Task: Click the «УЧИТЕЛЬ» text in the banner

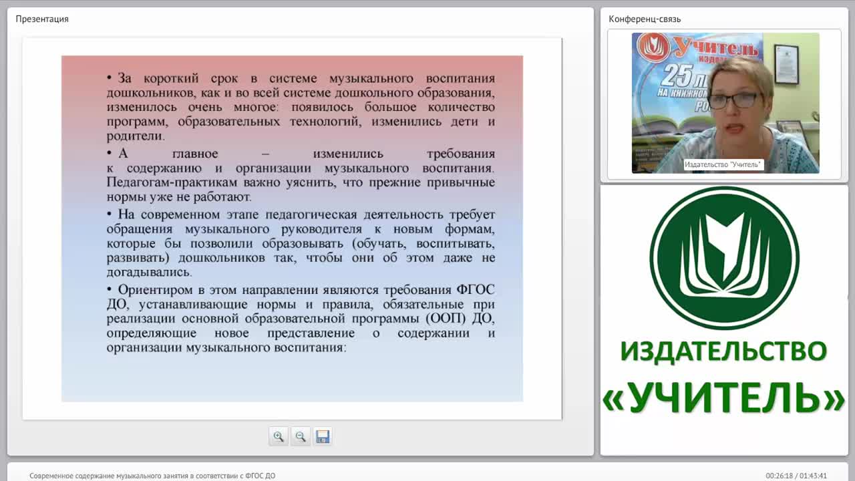Action: coord(724,397)
